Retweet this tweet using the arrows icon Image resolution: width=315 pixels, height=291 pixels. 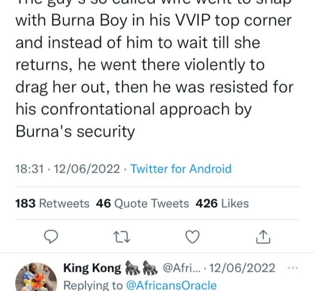point(120,236)
